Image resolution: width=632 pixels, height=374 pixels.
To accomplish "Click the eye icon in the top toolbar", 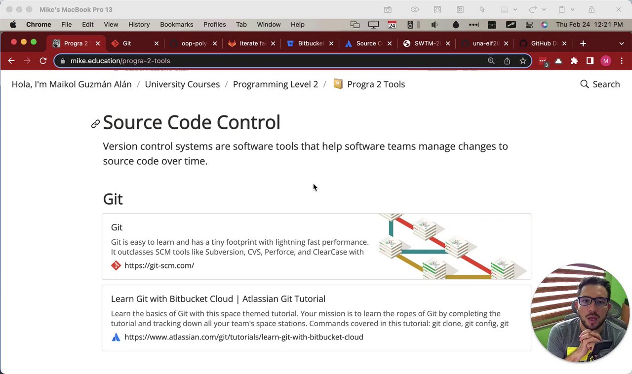I will click(415, 9).
